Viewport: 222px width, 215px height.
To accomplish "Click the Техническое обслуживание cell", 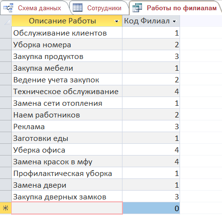I will (x=67, y=91).
